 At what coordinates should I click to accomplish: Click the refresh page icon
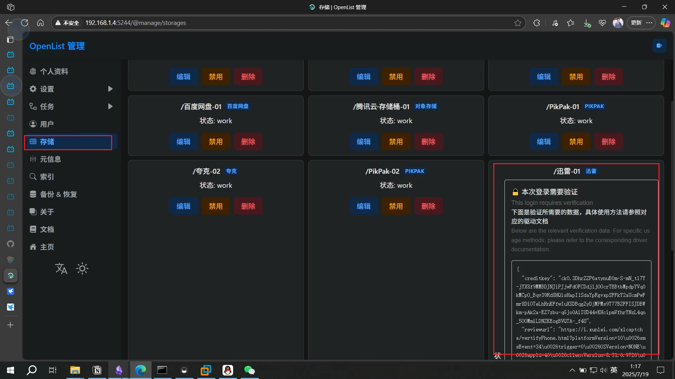point(25,23)
